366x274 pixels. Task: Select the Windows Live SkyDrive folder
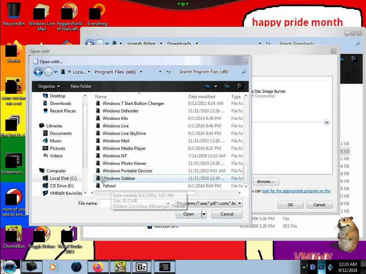[x=124, y=133]
